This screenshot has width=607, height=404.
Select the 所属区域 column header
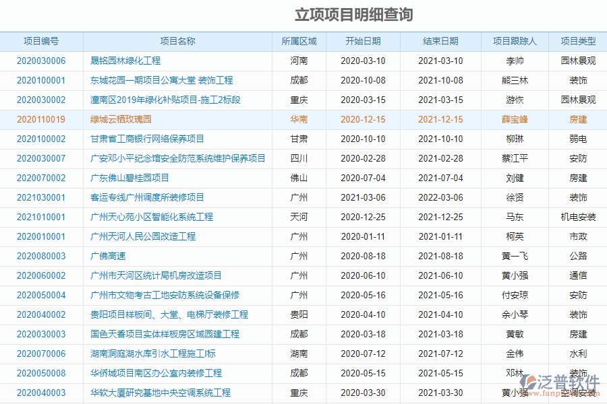click(x=299, y=40)
